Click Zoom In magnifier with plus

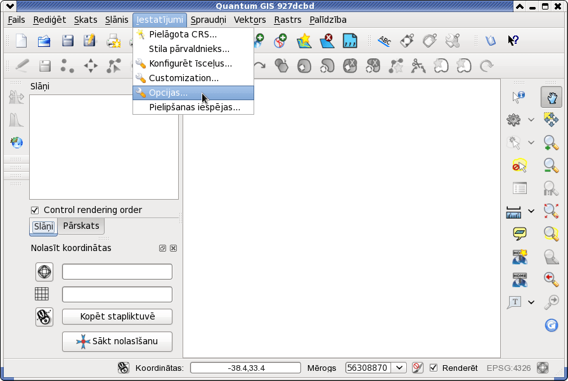click(551, 143)
